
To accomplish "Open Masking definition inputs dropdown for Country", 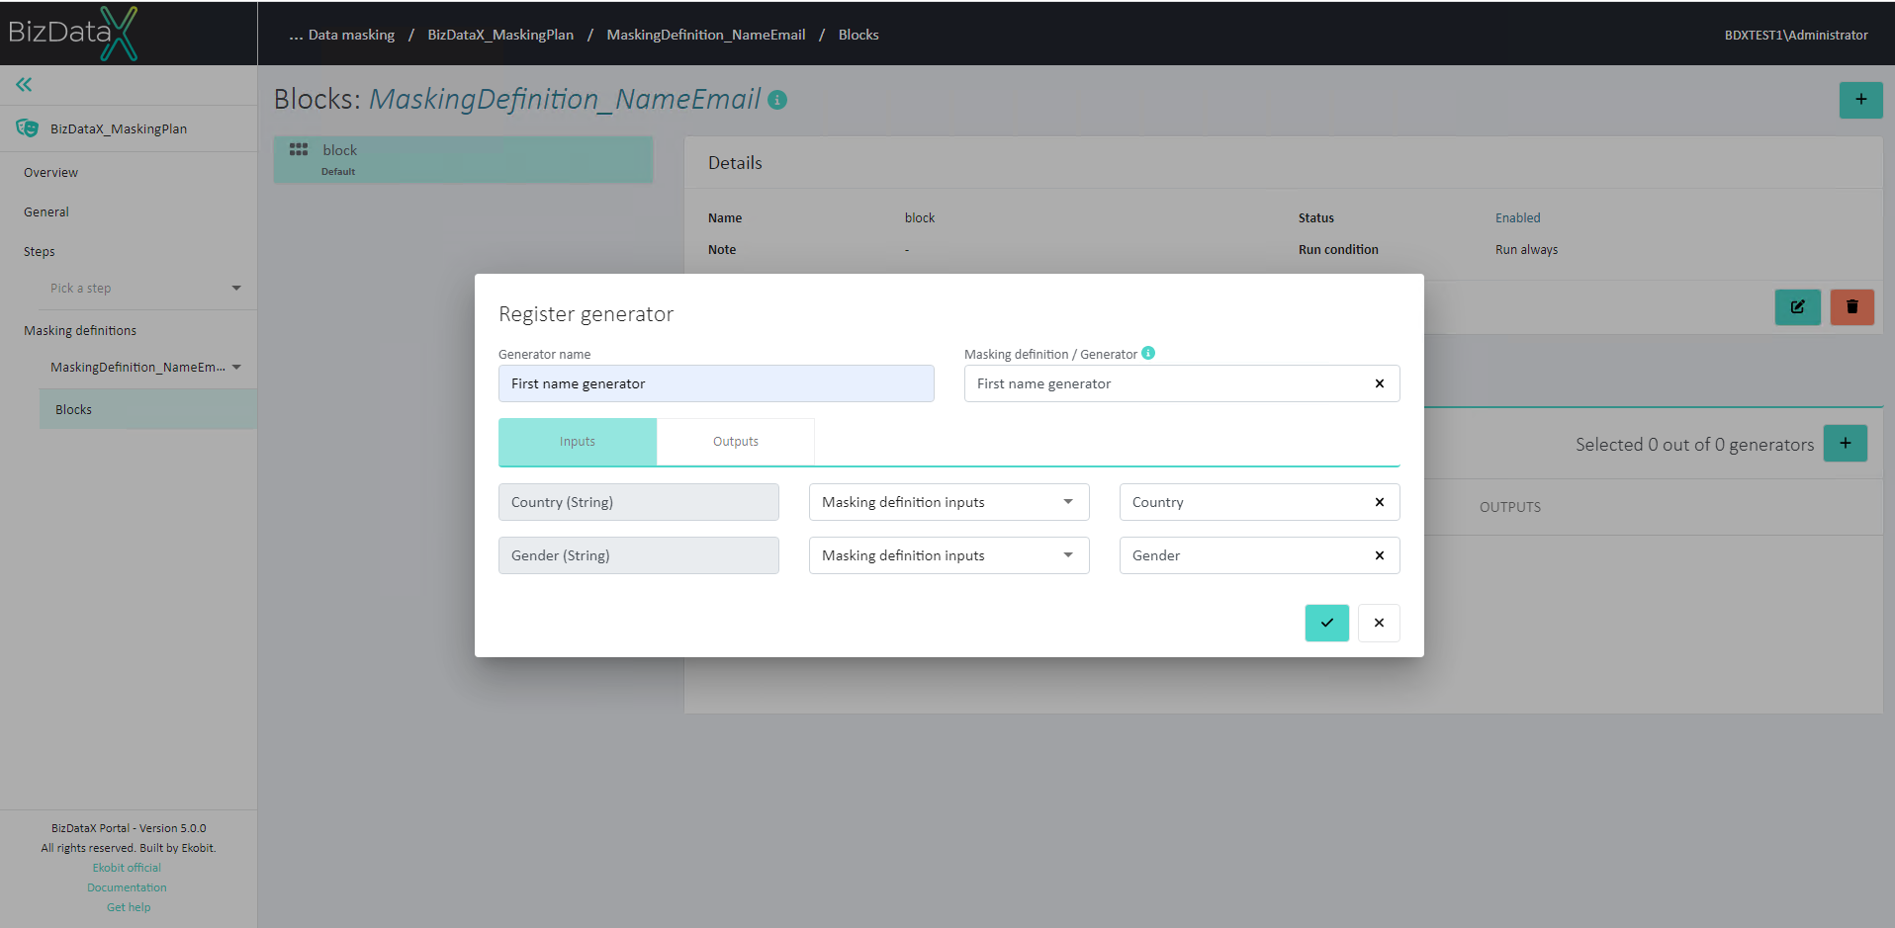I will 948,502.
